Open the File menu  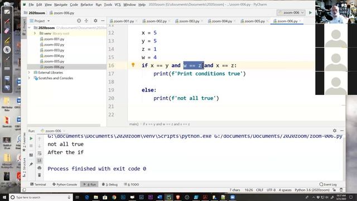coord(31,4)
